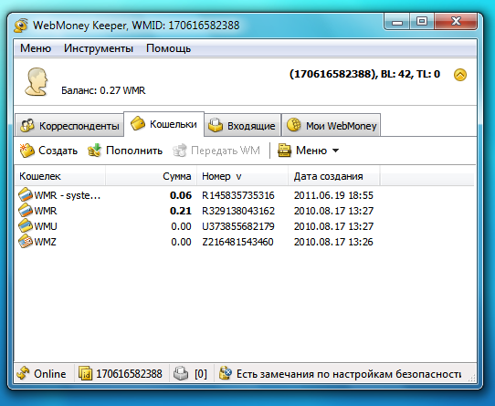
Task: Click the [0] incoming counter
Action: pos(200,374)
